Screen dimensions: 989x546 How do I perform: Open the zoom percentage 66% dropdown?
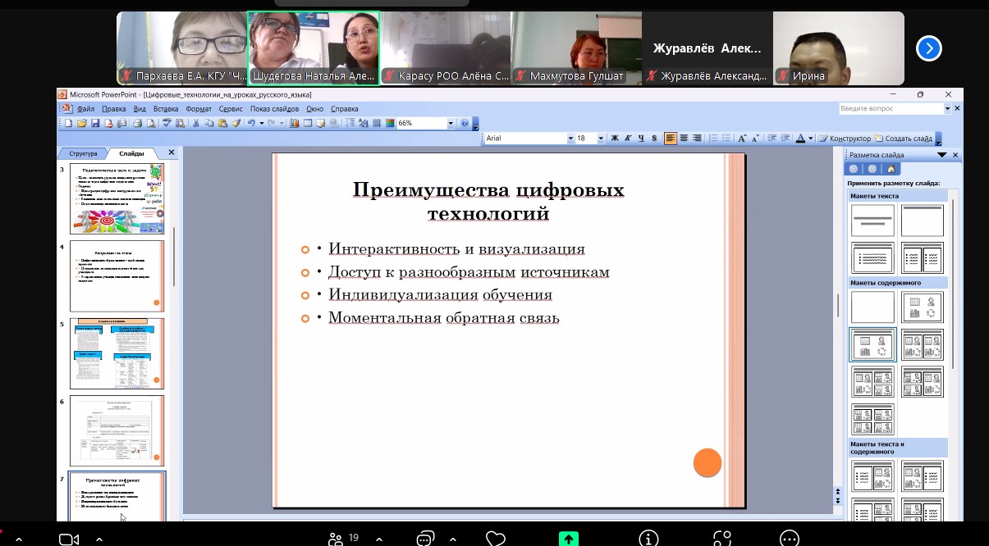[x=451, y=124]
